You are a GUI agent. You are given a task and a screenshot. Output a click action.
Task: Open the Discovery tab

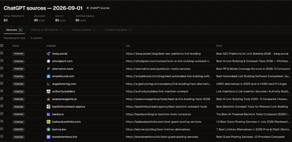[14, 30]
